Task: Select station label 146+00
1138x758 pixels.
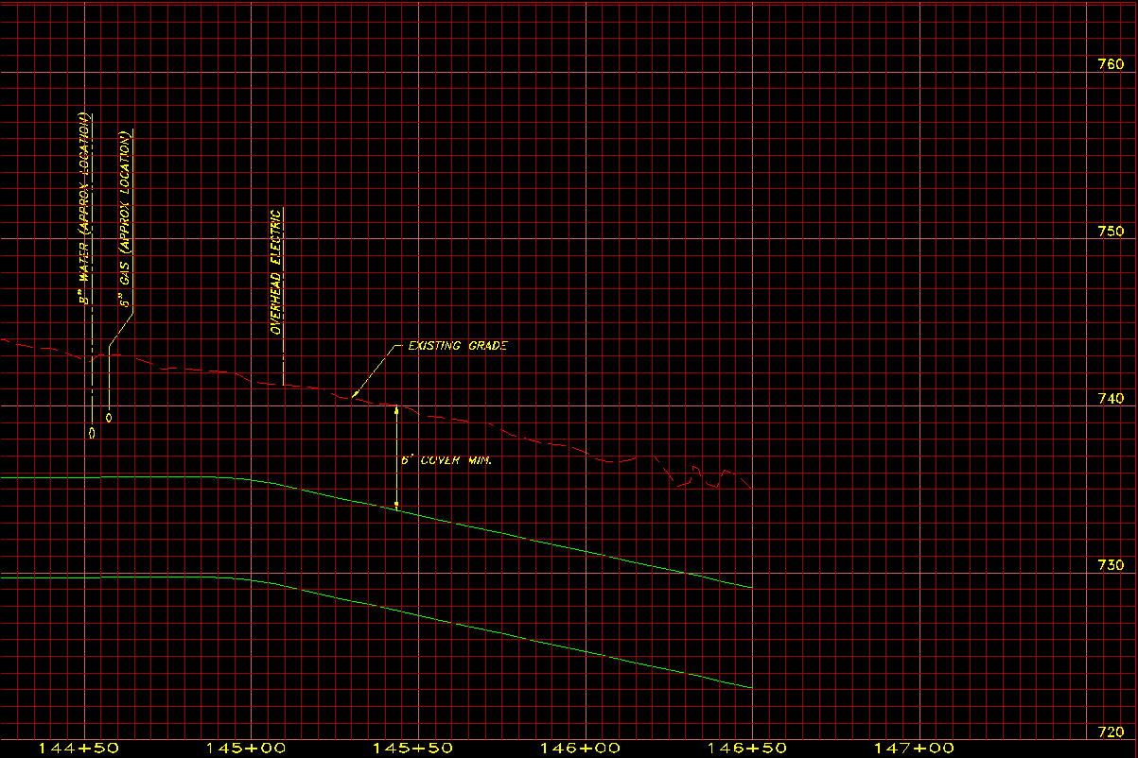Action: pyautogui.click(x=580, y=749)
